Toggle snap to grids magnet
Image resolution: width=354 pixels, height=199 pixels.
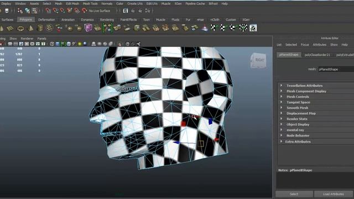48,11
